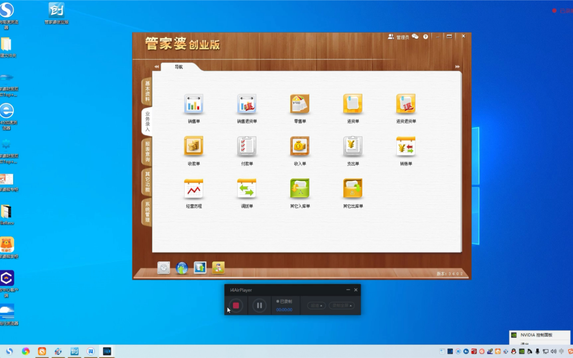Click the round i4 app in taskbar
Screen dimensions: 573x358
(x=91, y=351)
